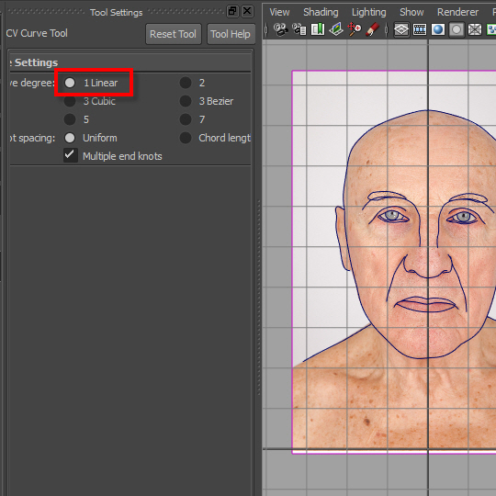This screenshot has width=496, height=496.
Task: Click the gray circle gate mask icon
Action: coord(457,30)
